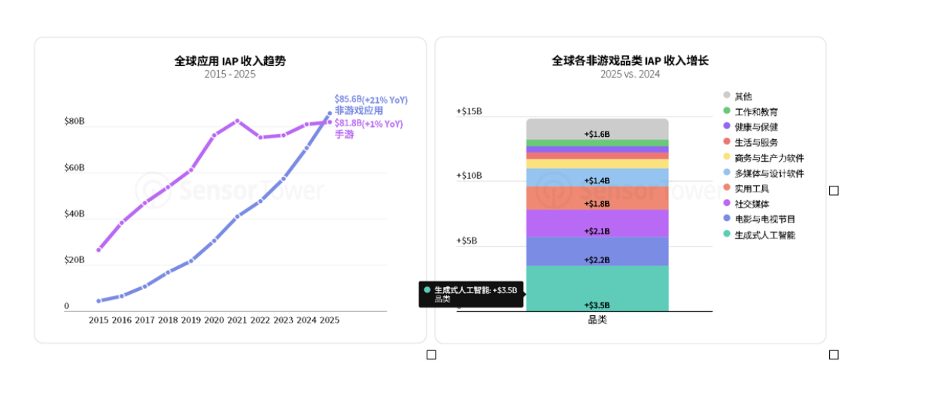Image resolution: width=939 pixels, height=403 pixels.
Task: Click the 全球应用 IAP 收入趋势 chart title
Action: pyautogui.click(x=230, y=61)
